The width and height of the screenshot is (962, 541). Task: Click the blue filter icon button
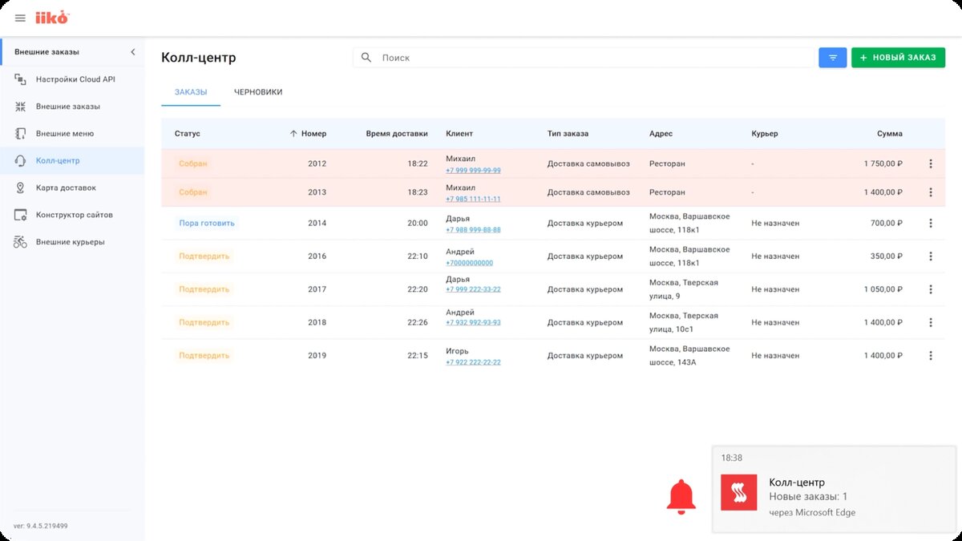pyautogui.click(x=833, y=58)
